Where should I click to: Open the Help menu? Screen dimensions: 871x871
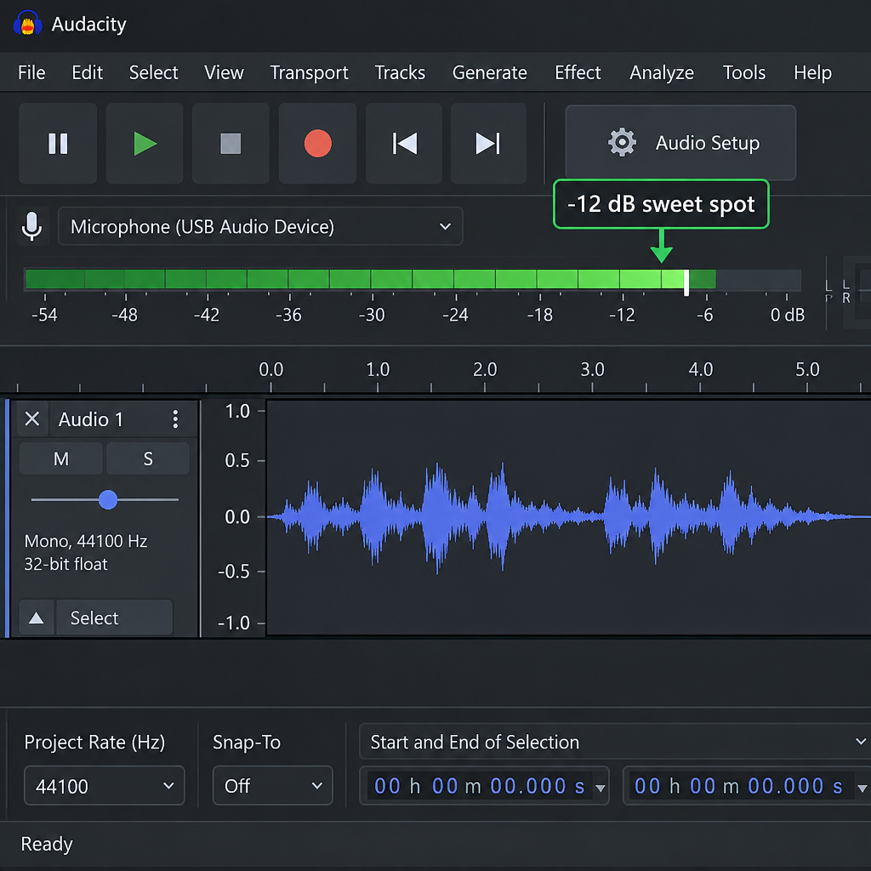[812, 72]
